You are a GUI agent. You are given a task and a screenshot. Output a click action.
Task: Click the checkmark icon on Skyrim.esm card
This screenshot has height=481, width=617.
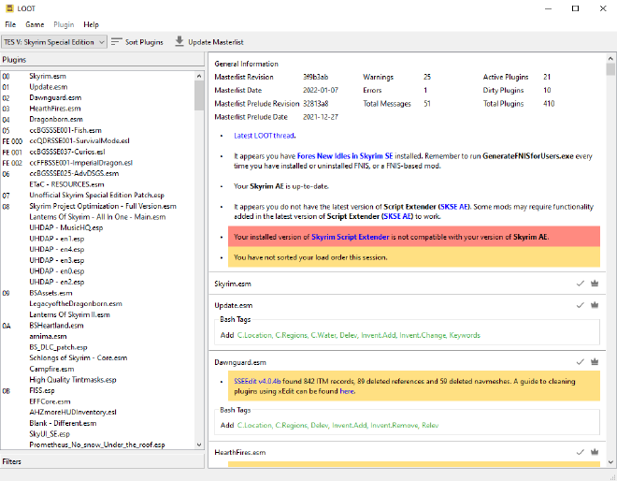tap(580, 283)
